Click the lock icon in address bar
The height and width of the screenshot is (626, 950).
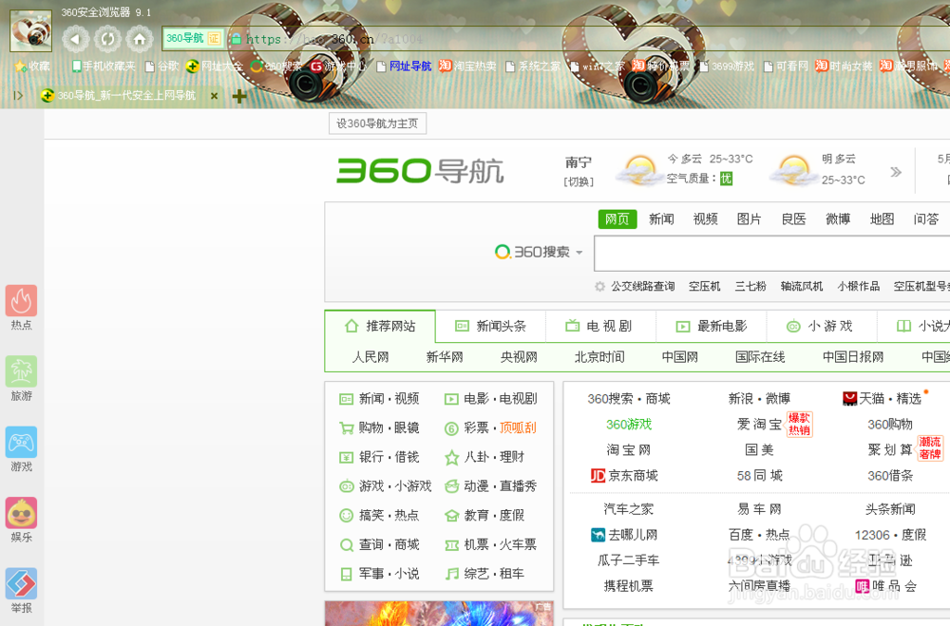tap(237, 39)
